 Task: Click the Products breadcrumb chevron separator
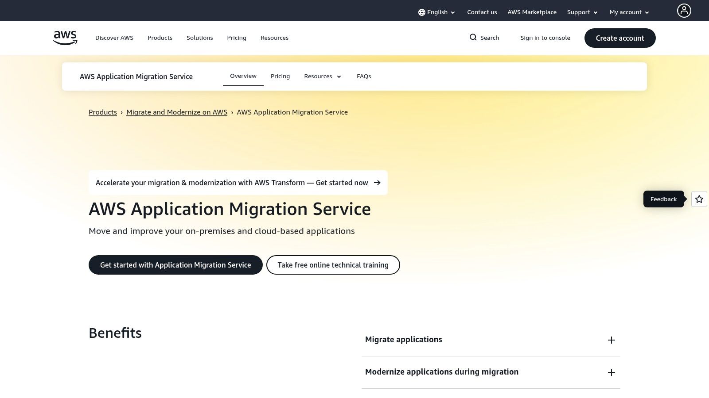121,112
